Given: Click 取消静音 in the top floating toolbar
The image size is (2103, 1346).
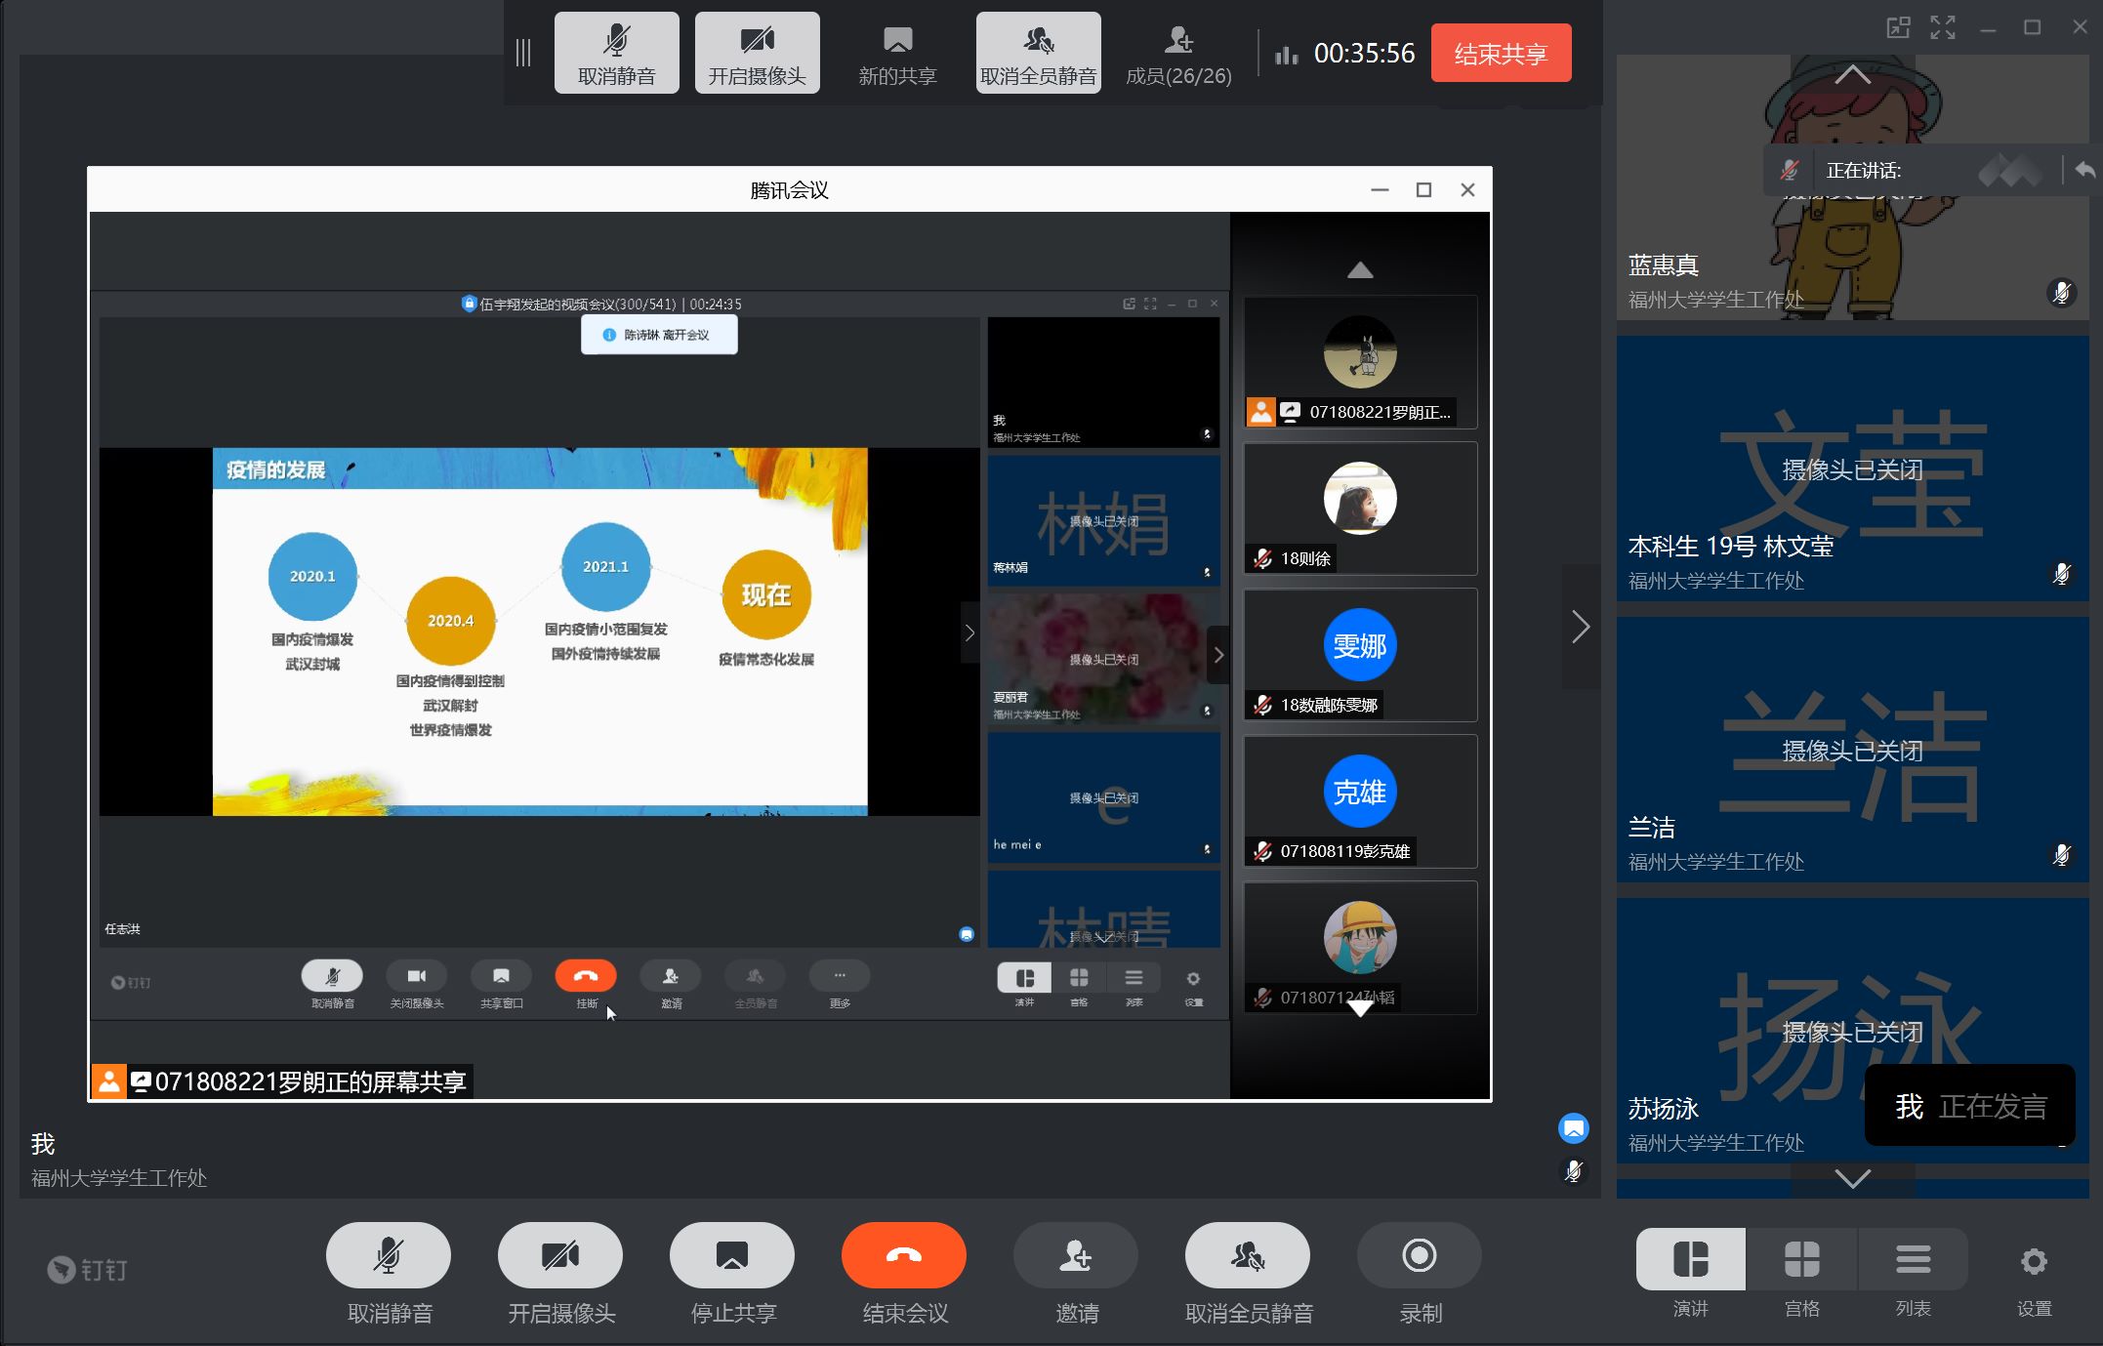Looking at the screenshot, I should [616, 53].
